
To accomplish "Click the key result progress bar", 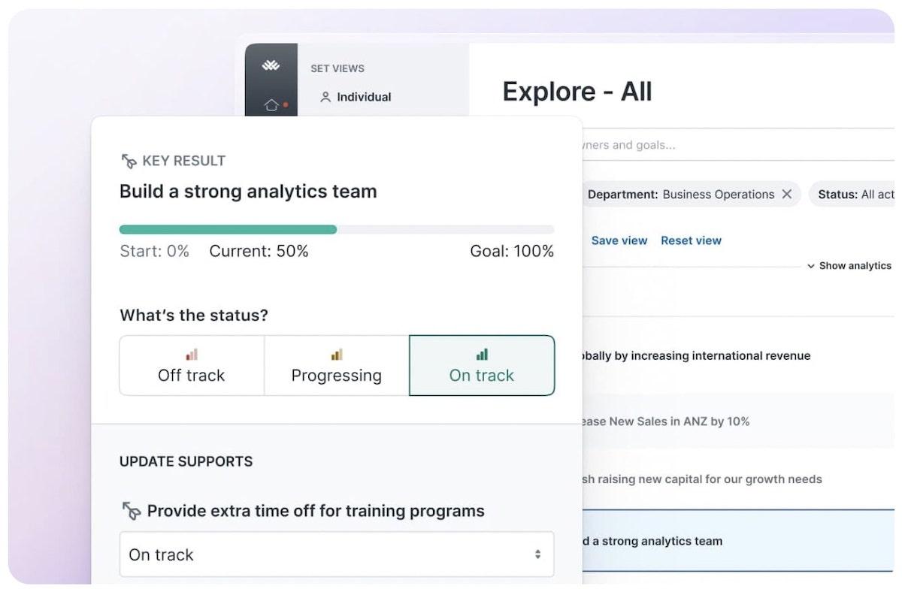I will (x=337, y=230).
